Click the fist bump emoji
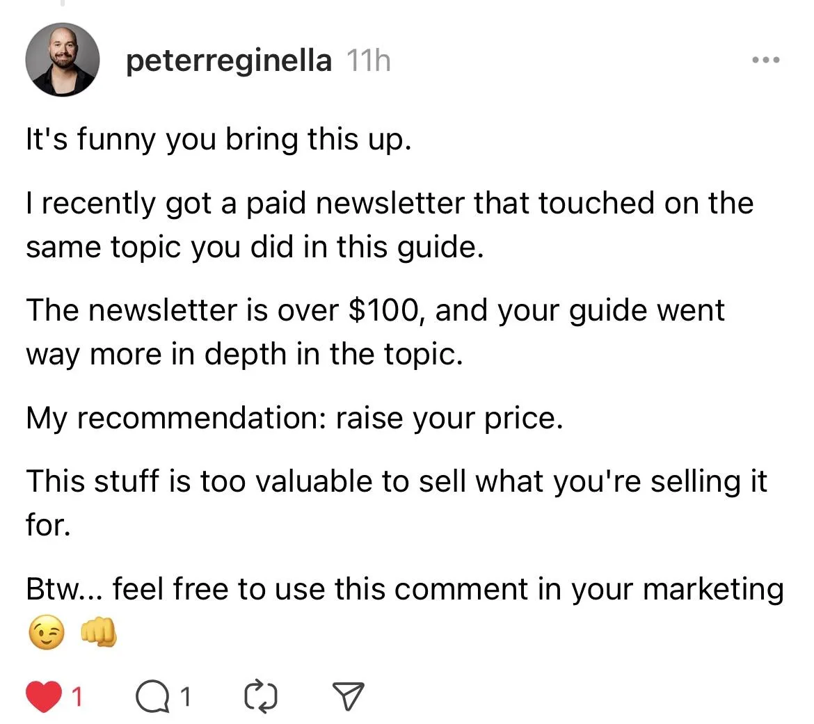Viewport: 814px width, 724px height. pos(99,634)
